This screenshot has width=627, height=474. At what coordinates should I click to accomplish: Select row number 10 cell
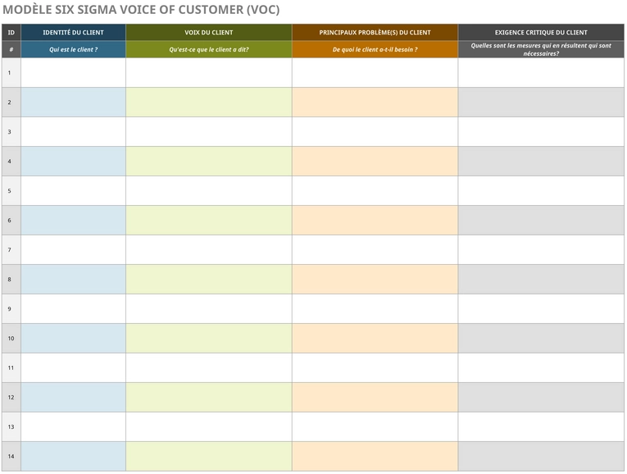click(x=11, y=339)
